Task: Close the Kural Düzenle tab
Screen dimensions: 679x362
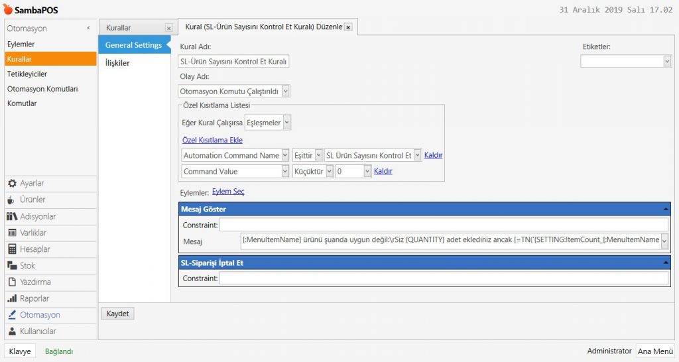Action: click(x=348, y=28)
